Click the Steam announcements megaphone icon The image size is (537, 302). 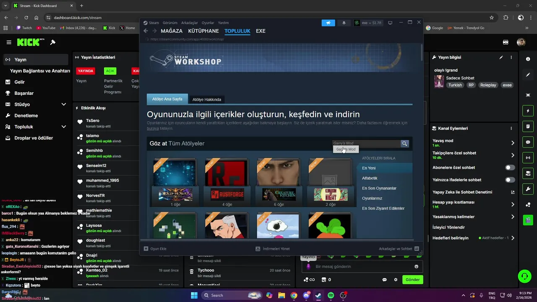[328, 23]
